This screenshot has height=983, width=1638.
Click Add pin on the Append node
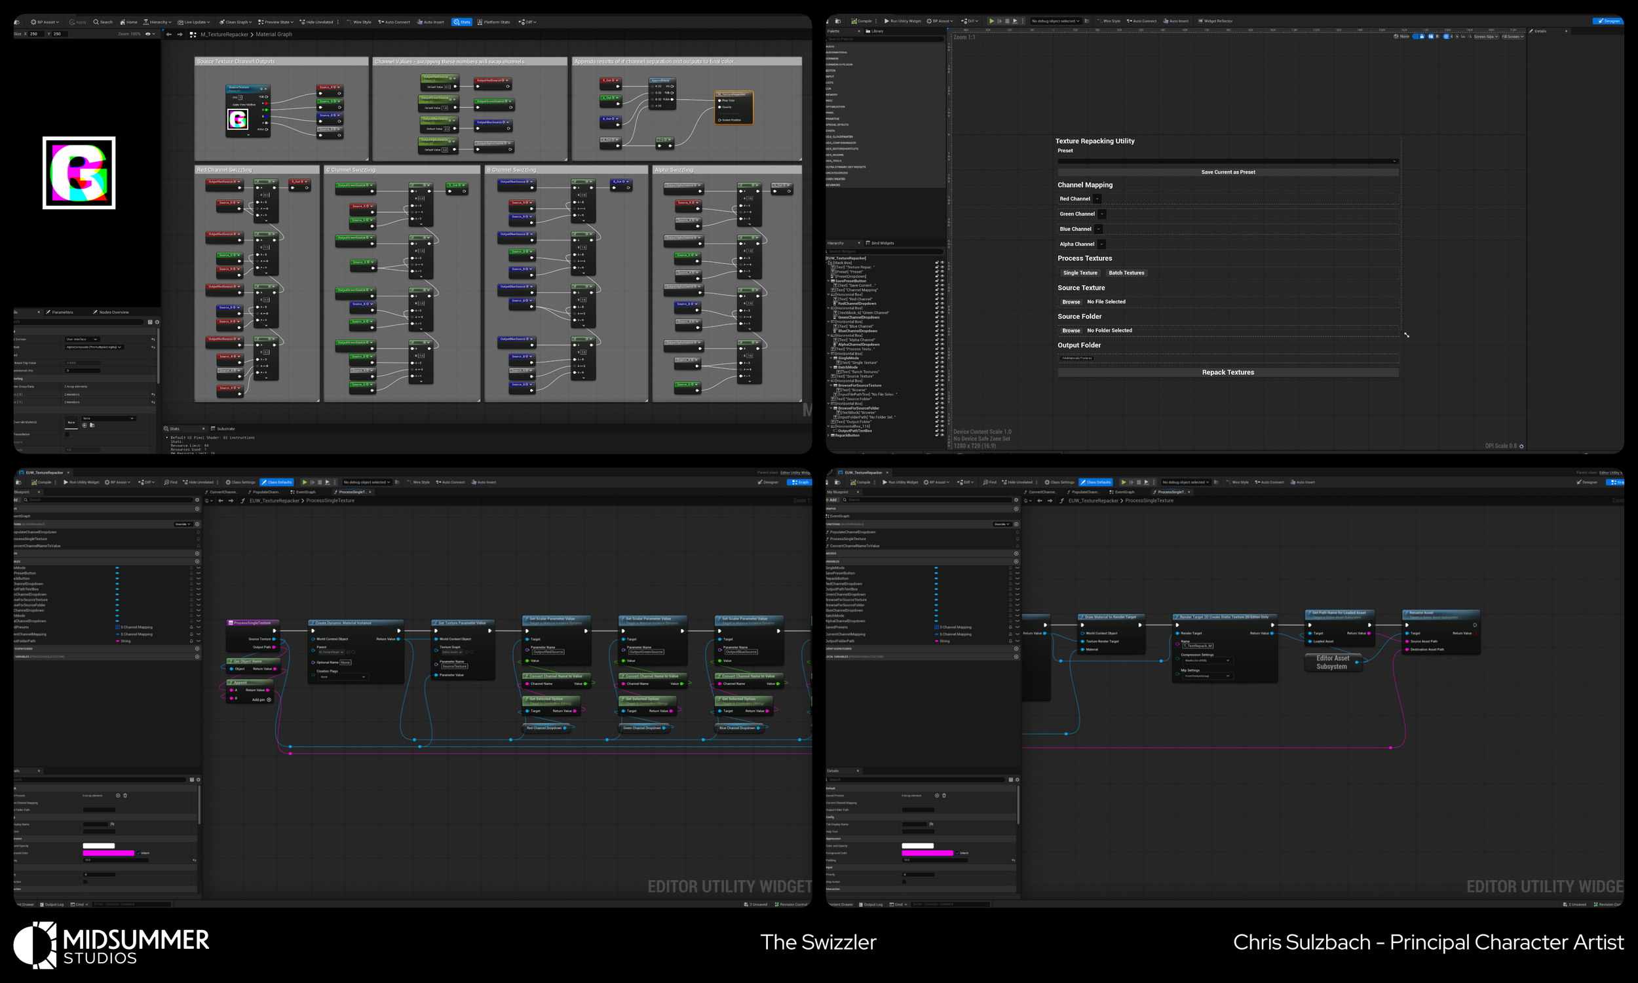pyautogui.click(x=269, y=699)
